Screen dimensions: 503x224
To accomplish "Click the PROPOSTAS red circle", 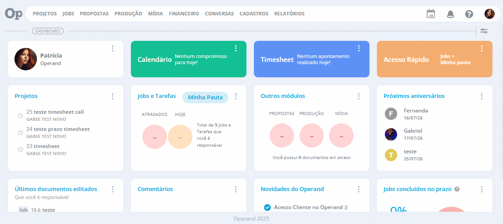I will pos(282,136).
